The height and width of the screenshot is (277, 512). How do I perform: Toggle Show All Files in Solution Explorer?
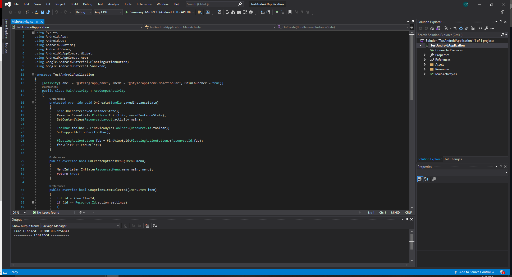[473, 28]
